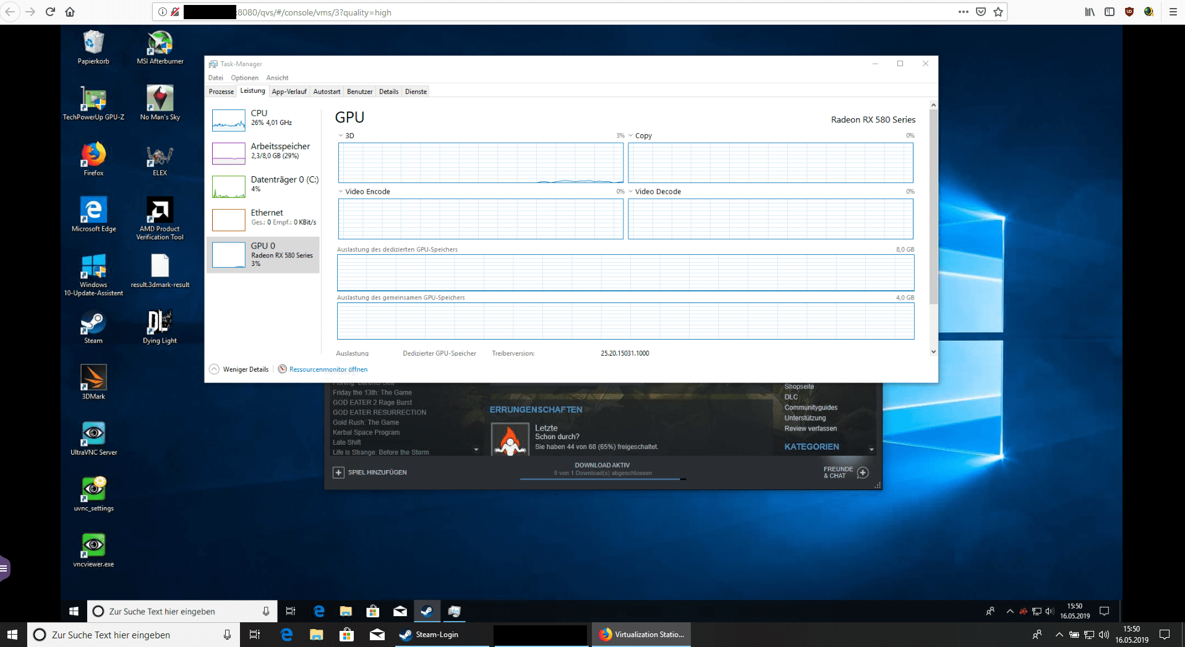This screenshot has height=647, width=1185.
Task: Open the Ansicht menu
Action: point(278,78)
